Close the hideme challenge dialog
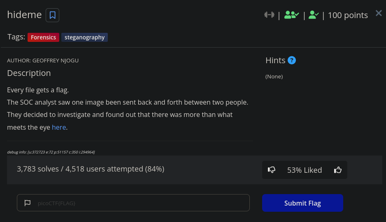The width and height of the screenshot is (386, 222). 379,13
